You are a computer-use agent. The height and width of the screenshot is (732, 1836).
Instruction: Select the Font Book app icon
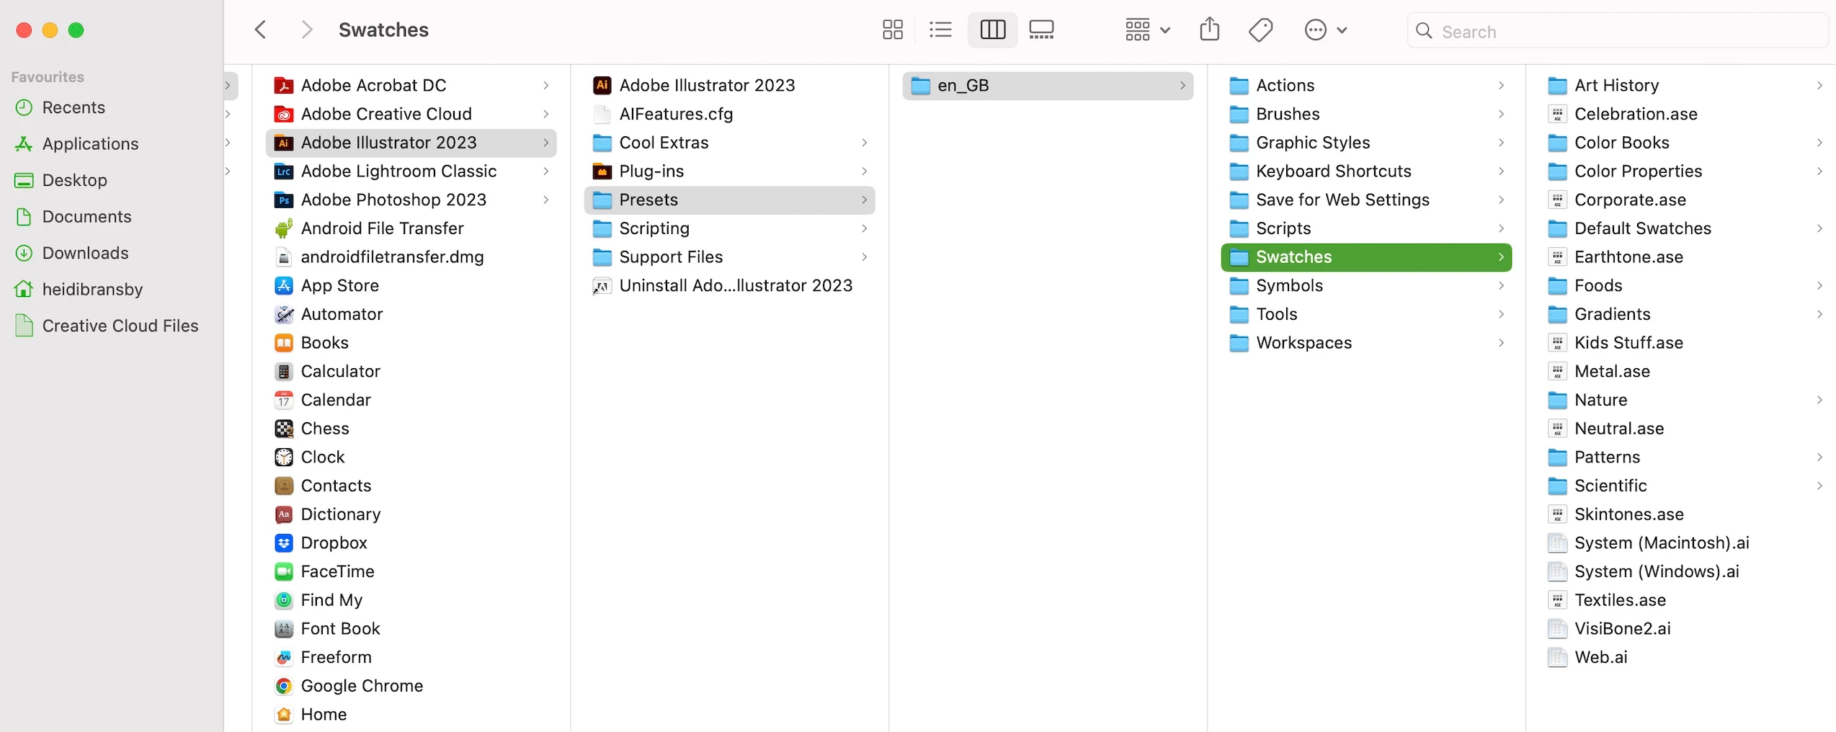pos(284,629)
